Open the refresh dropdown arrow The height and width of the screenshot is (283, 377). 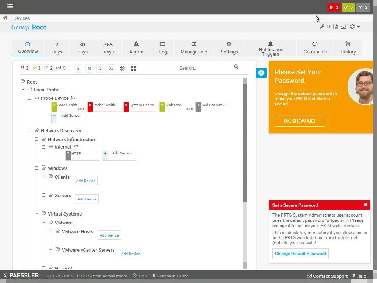(359, 27)
